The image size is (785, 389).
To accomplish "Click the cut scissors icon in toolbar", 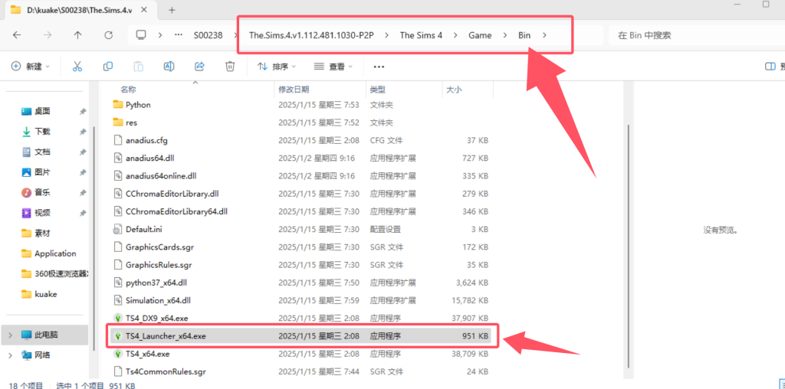I will click(77, 67).
